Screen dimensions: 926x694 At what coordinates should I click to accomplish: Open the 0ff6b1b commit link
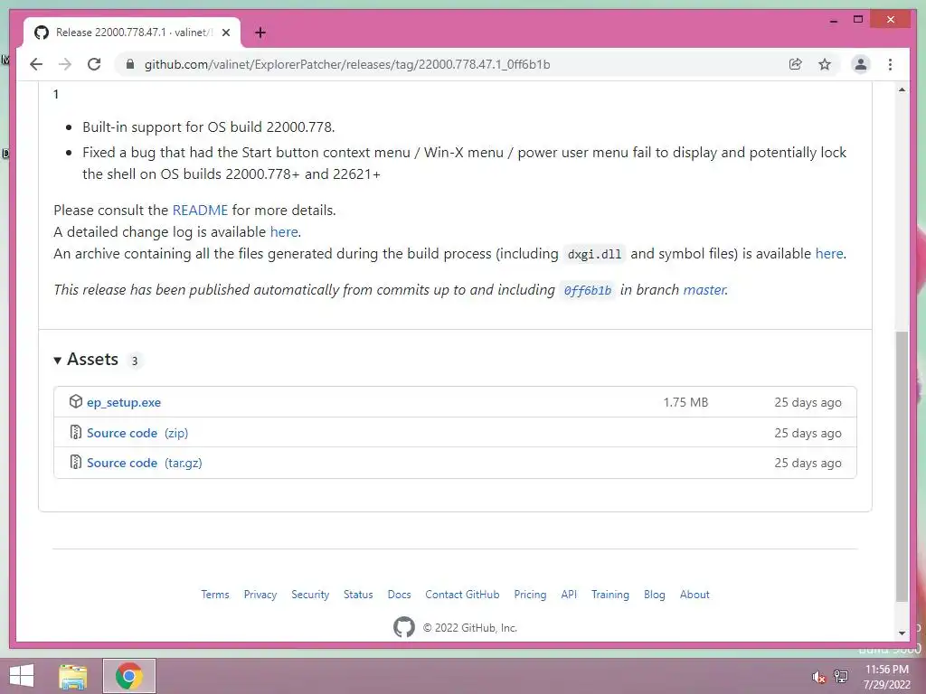(588, 290)
